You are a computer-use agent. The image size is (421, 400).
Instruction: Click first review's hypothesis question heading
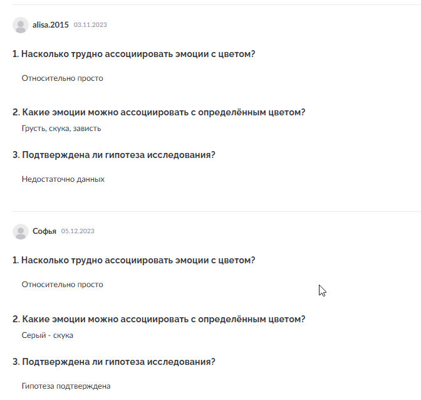tap(114, 155)
